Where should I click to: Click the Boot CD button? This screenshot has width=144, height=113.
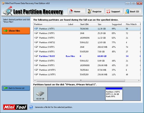point(133,11)
